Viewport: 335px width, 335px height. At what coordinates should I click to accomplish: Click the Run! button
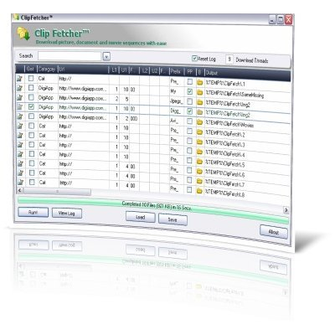pyautogui.click(x=33, y=212)
